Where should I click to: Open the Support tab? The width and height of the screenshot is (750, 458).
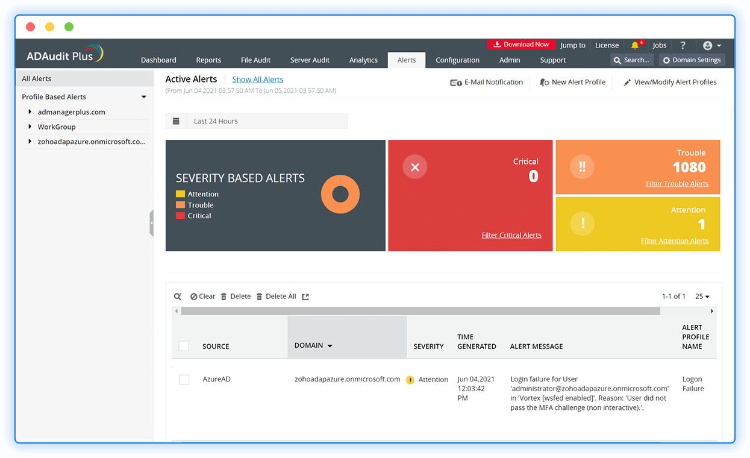tap(553, 60)
